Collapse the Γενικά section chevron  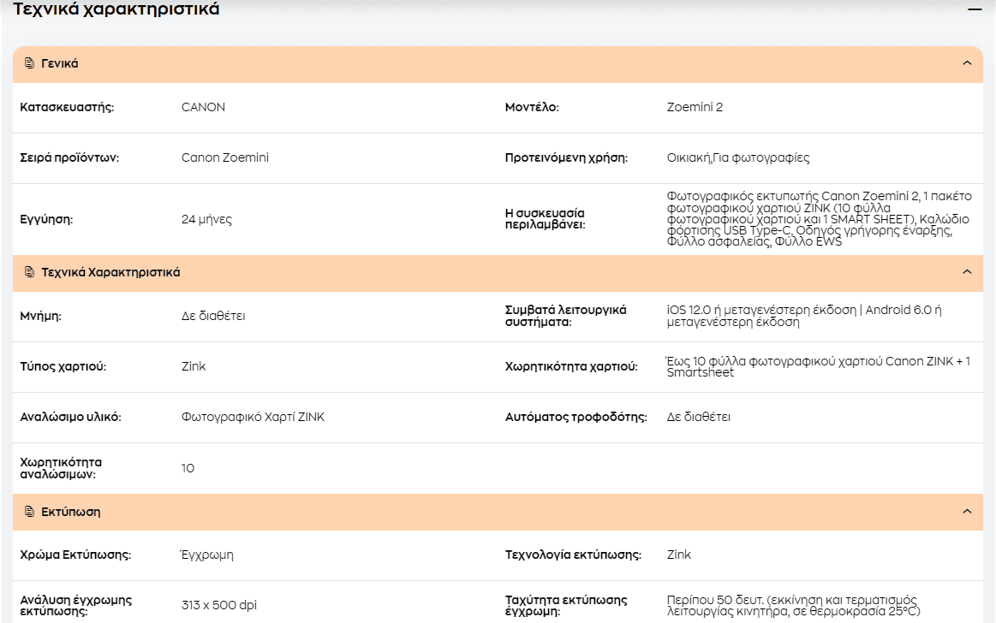(x=967, y=62)
